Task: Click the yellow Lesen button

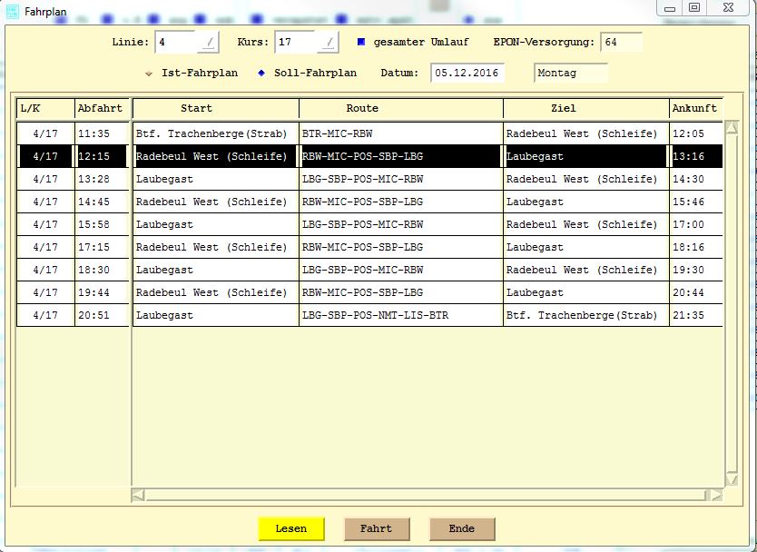Action: pyautogui.click(x=290, y=528)
